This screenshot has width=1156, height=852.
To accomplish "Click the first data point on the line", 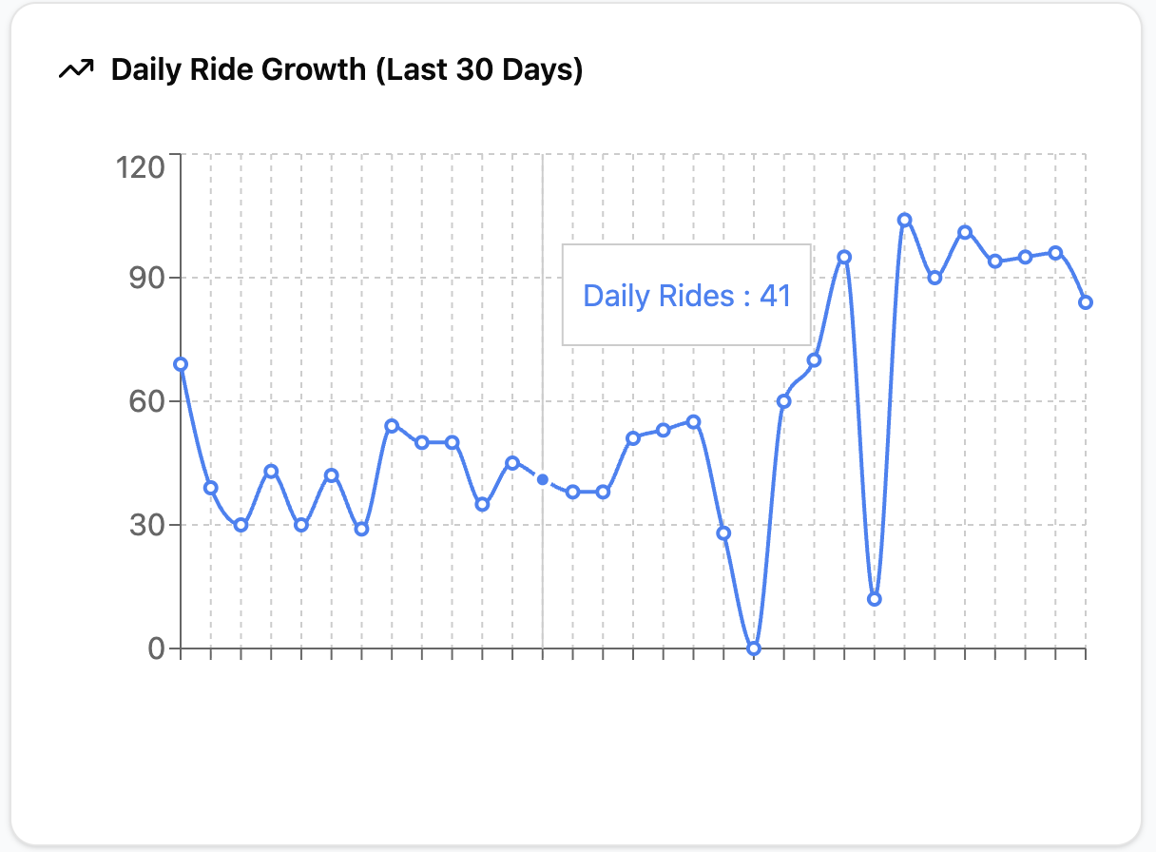I will pyautogui.click(x=181, y=364).
